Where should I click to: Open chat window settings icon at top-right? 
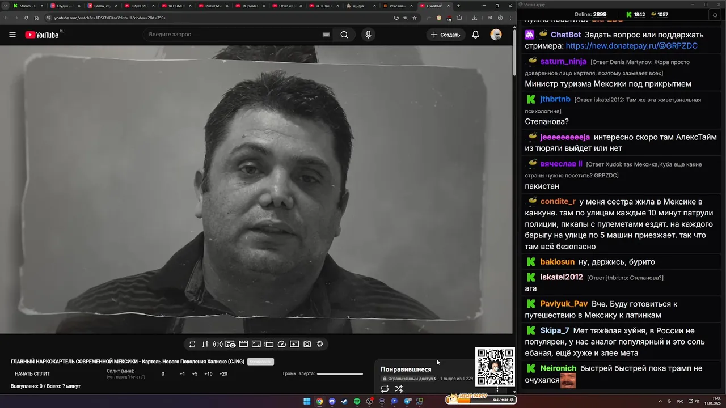point(715,15)
